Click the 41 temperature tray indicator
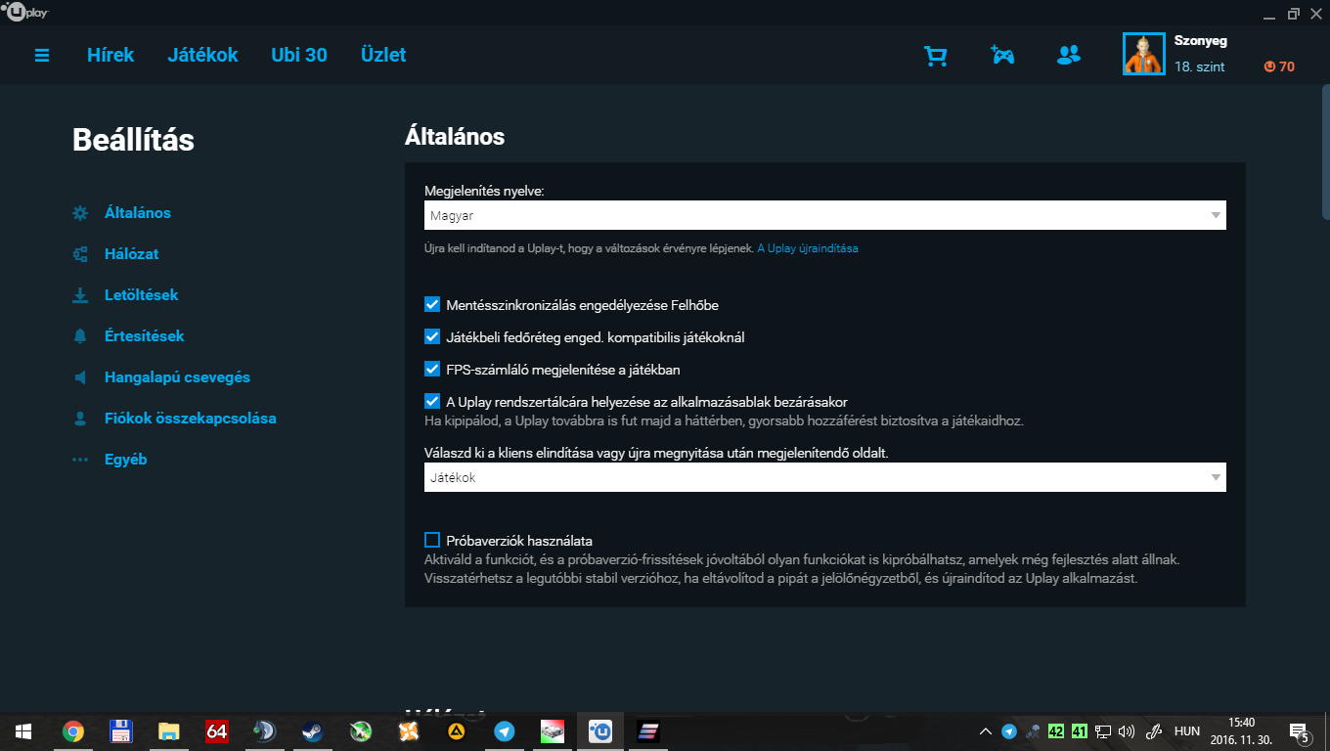 point(1080,730)
